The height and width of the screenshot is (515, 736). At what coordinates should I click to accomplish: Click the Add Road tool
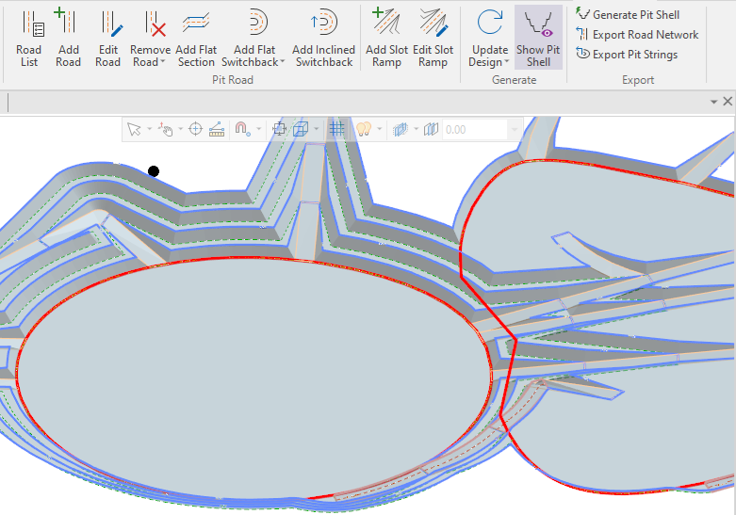click(x=68, y=39)
